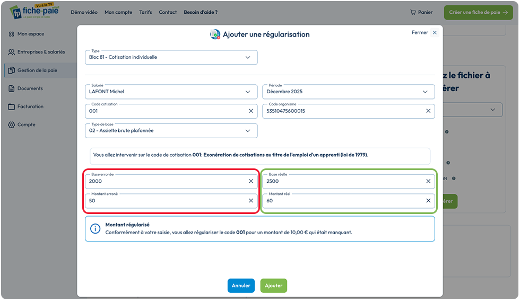
Task: Open Documents in the sidebar
Action: (30, 89)
